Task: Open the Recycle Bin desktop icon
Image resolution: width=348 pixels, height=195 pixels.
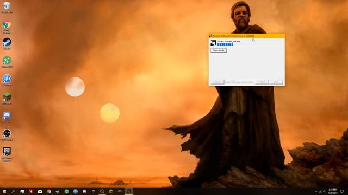Action: tap(7, 7)
